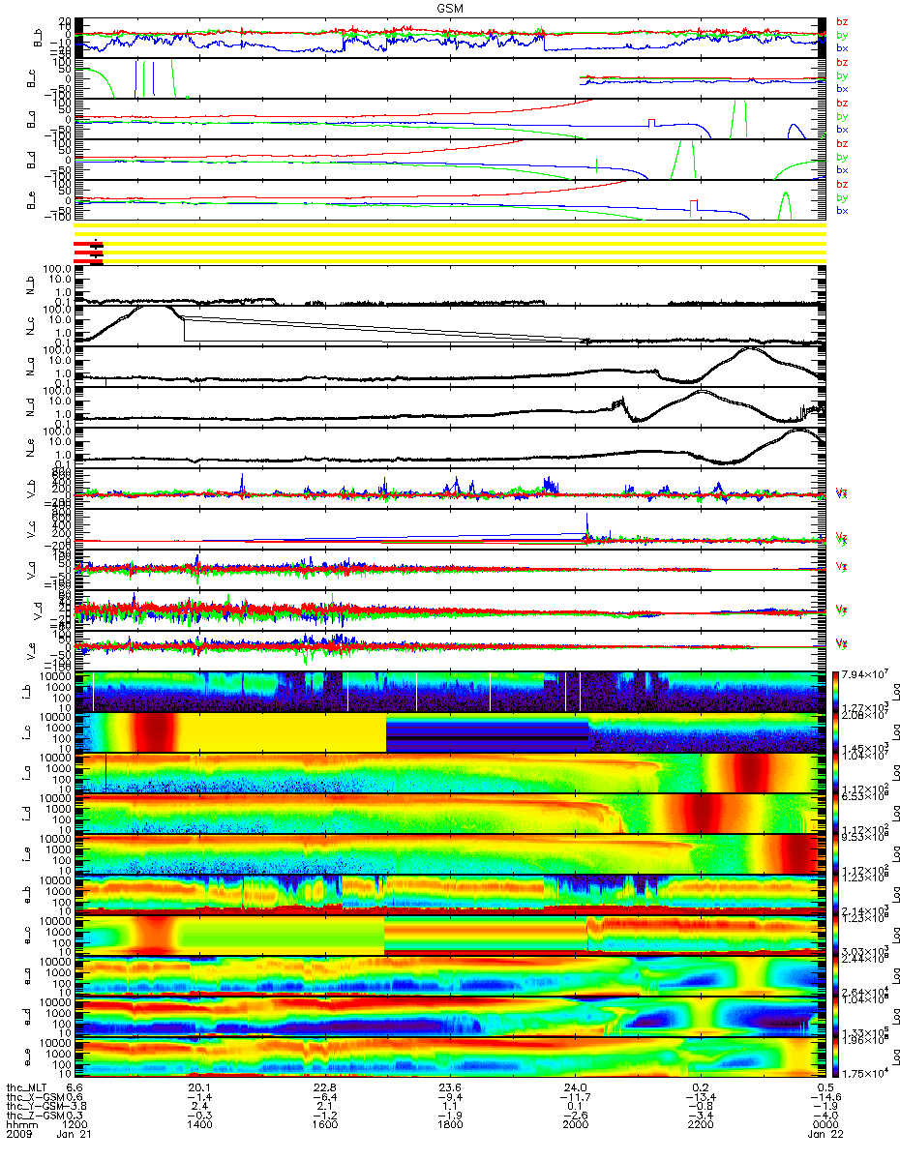Click the 2000 time tick label
Image resolution: width=900 pixels, height=1161 pixels.
[574, 1124]
